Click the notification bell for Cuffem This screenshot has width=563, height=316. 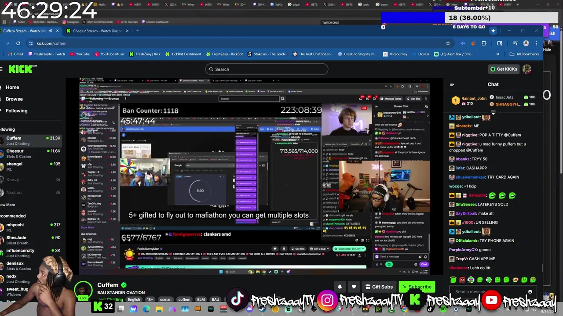[x=340, y=287]
